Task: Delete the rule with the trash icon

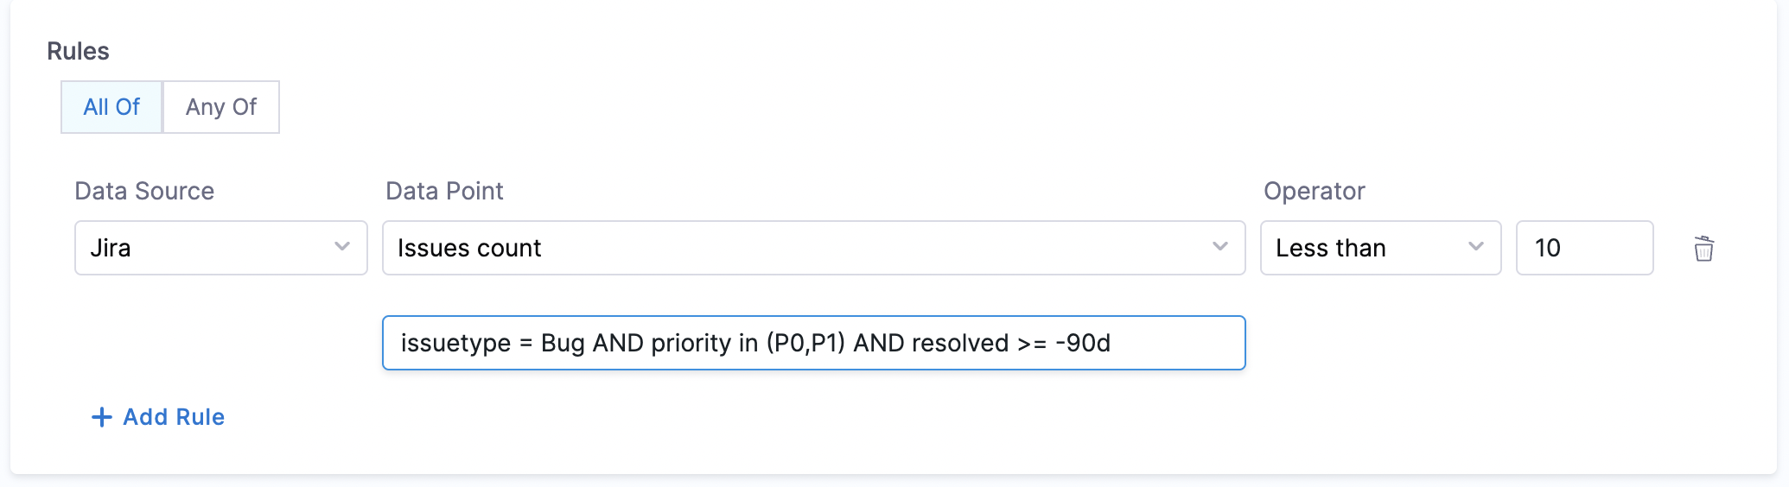Action: coord(1703,249)
